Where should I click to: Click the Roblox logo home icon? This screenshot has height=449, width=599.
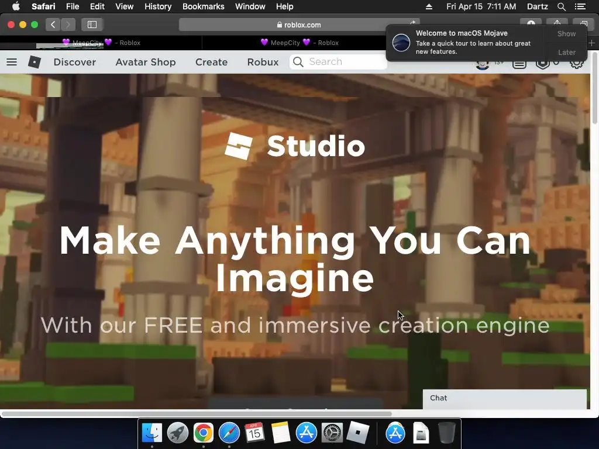(35, 62)
